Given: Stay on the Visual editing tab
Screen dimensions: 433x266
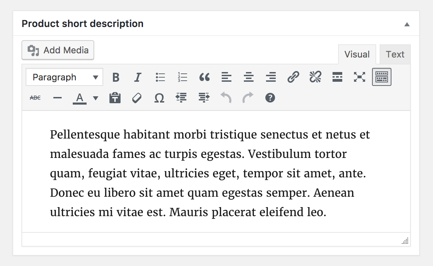Looking at the screenshot, I should [x=357, y=54].
